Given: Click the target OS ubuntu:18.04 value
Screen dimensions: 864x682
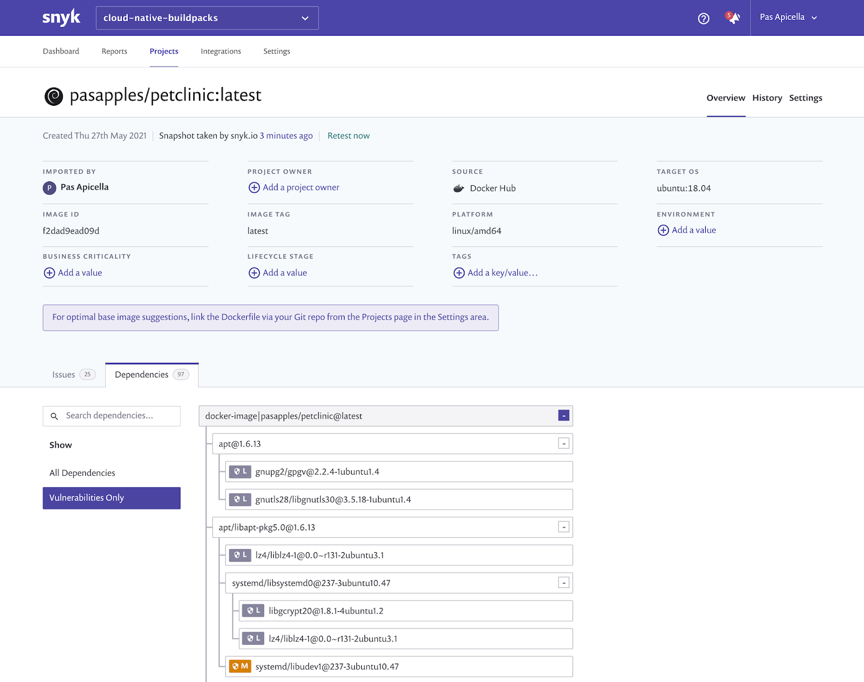Looking at the screenshot, I should pyautogui.click(x=684, y=188).
